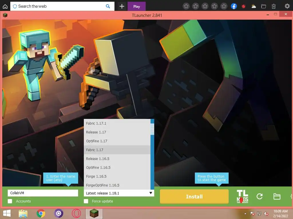Screen dimensions: 293x219
Task: Click the red ladybug icon
Action: click(243, 6)
